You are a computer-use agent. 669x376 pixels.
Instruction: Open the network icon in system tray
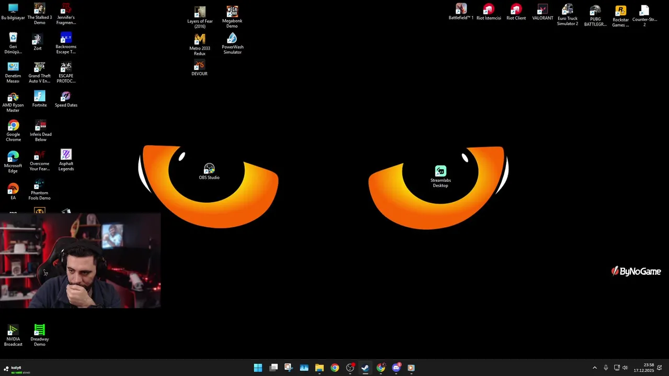coord(617,368)
